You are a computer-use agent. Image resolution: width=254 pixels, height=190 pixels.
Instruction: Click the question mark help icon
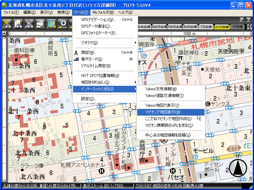pyautogui.click(x=248, y=20)
